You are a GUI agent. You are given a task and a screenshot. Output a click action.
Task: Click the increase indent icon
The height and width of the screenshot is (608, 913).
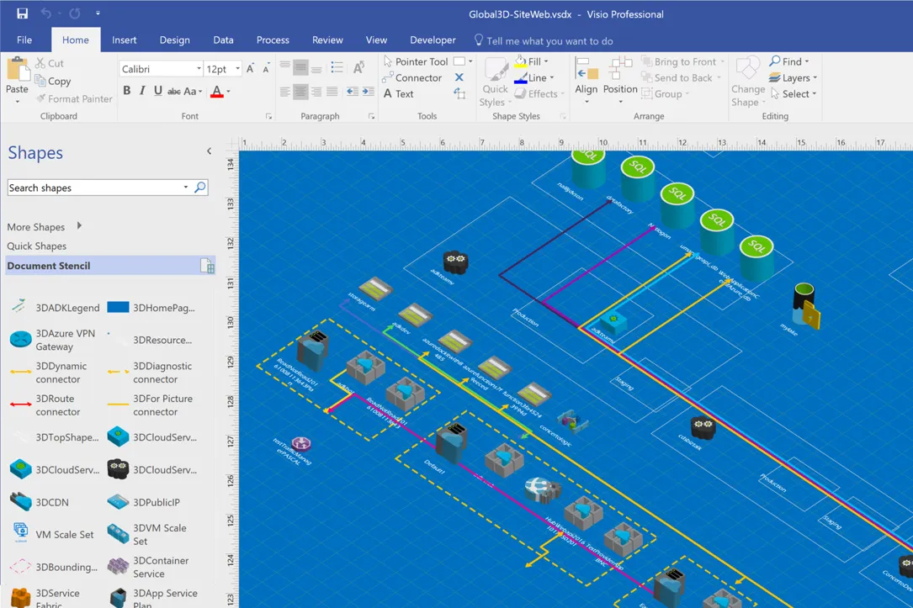tap(368, 92)
